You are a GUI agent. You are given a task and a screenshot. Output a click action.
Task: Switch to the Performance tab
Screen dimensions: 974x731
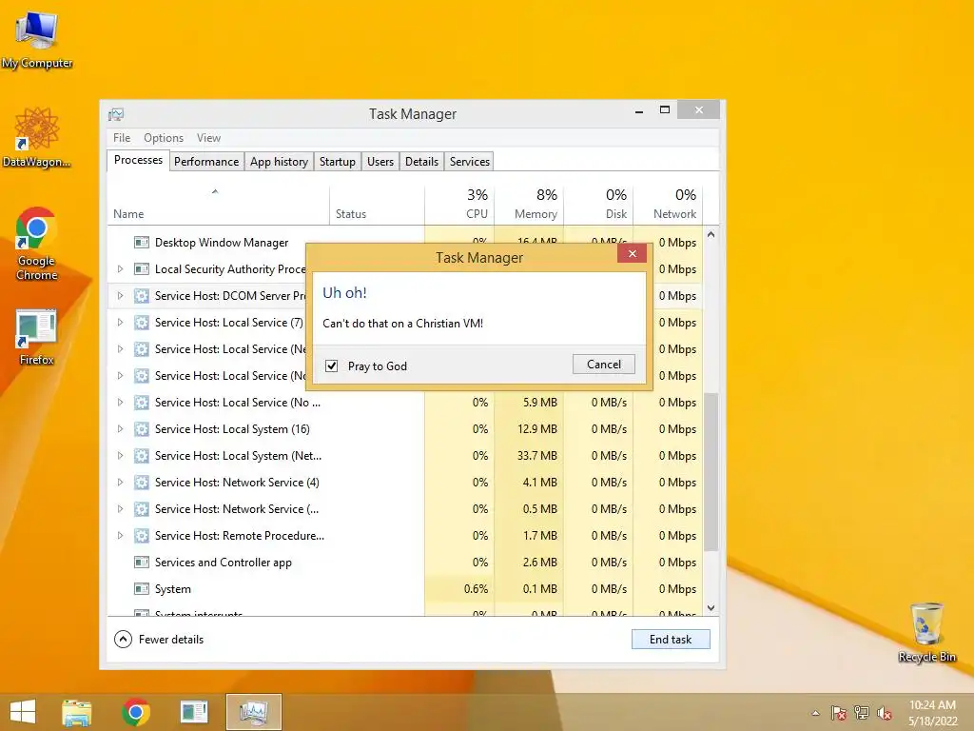tap(206, 162)
